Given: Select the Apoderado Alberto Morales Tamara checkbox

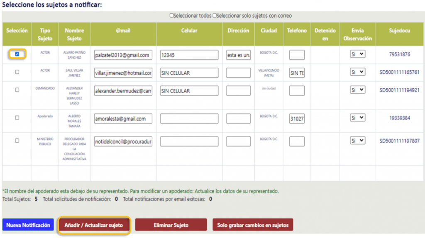Looking at the screenshot, I should [17, 118].
